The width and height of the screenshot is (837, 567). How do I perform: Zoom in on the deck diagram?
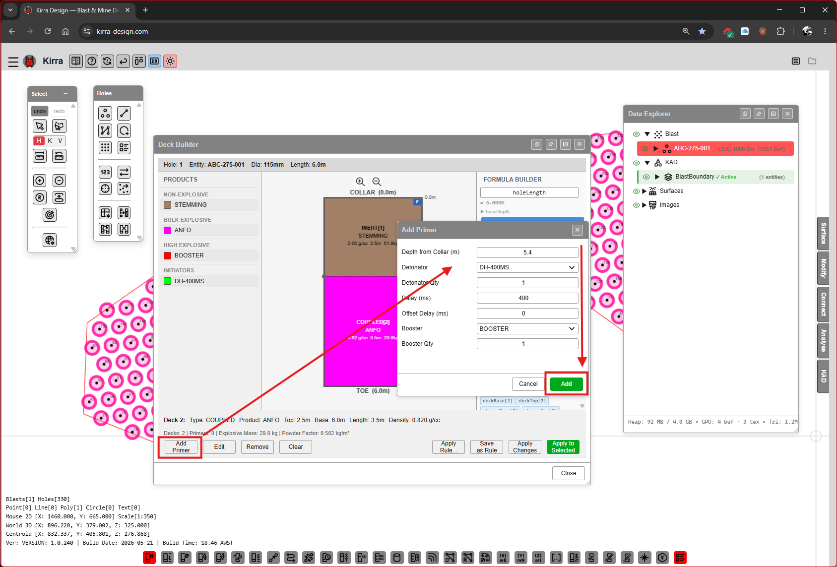coord(361,182)
